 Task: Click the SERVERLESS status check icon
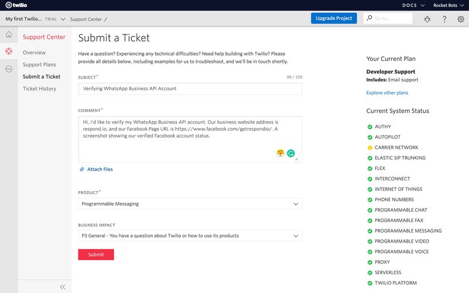coord(370,272)
